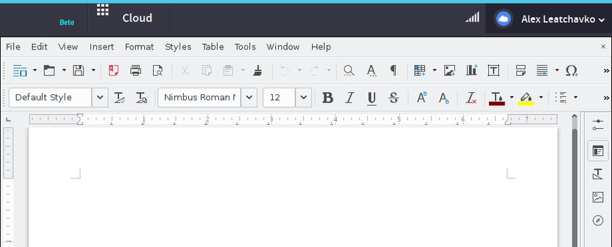612x247 pixels.
Task: Open the Window menu
Action: pos(283,47)
